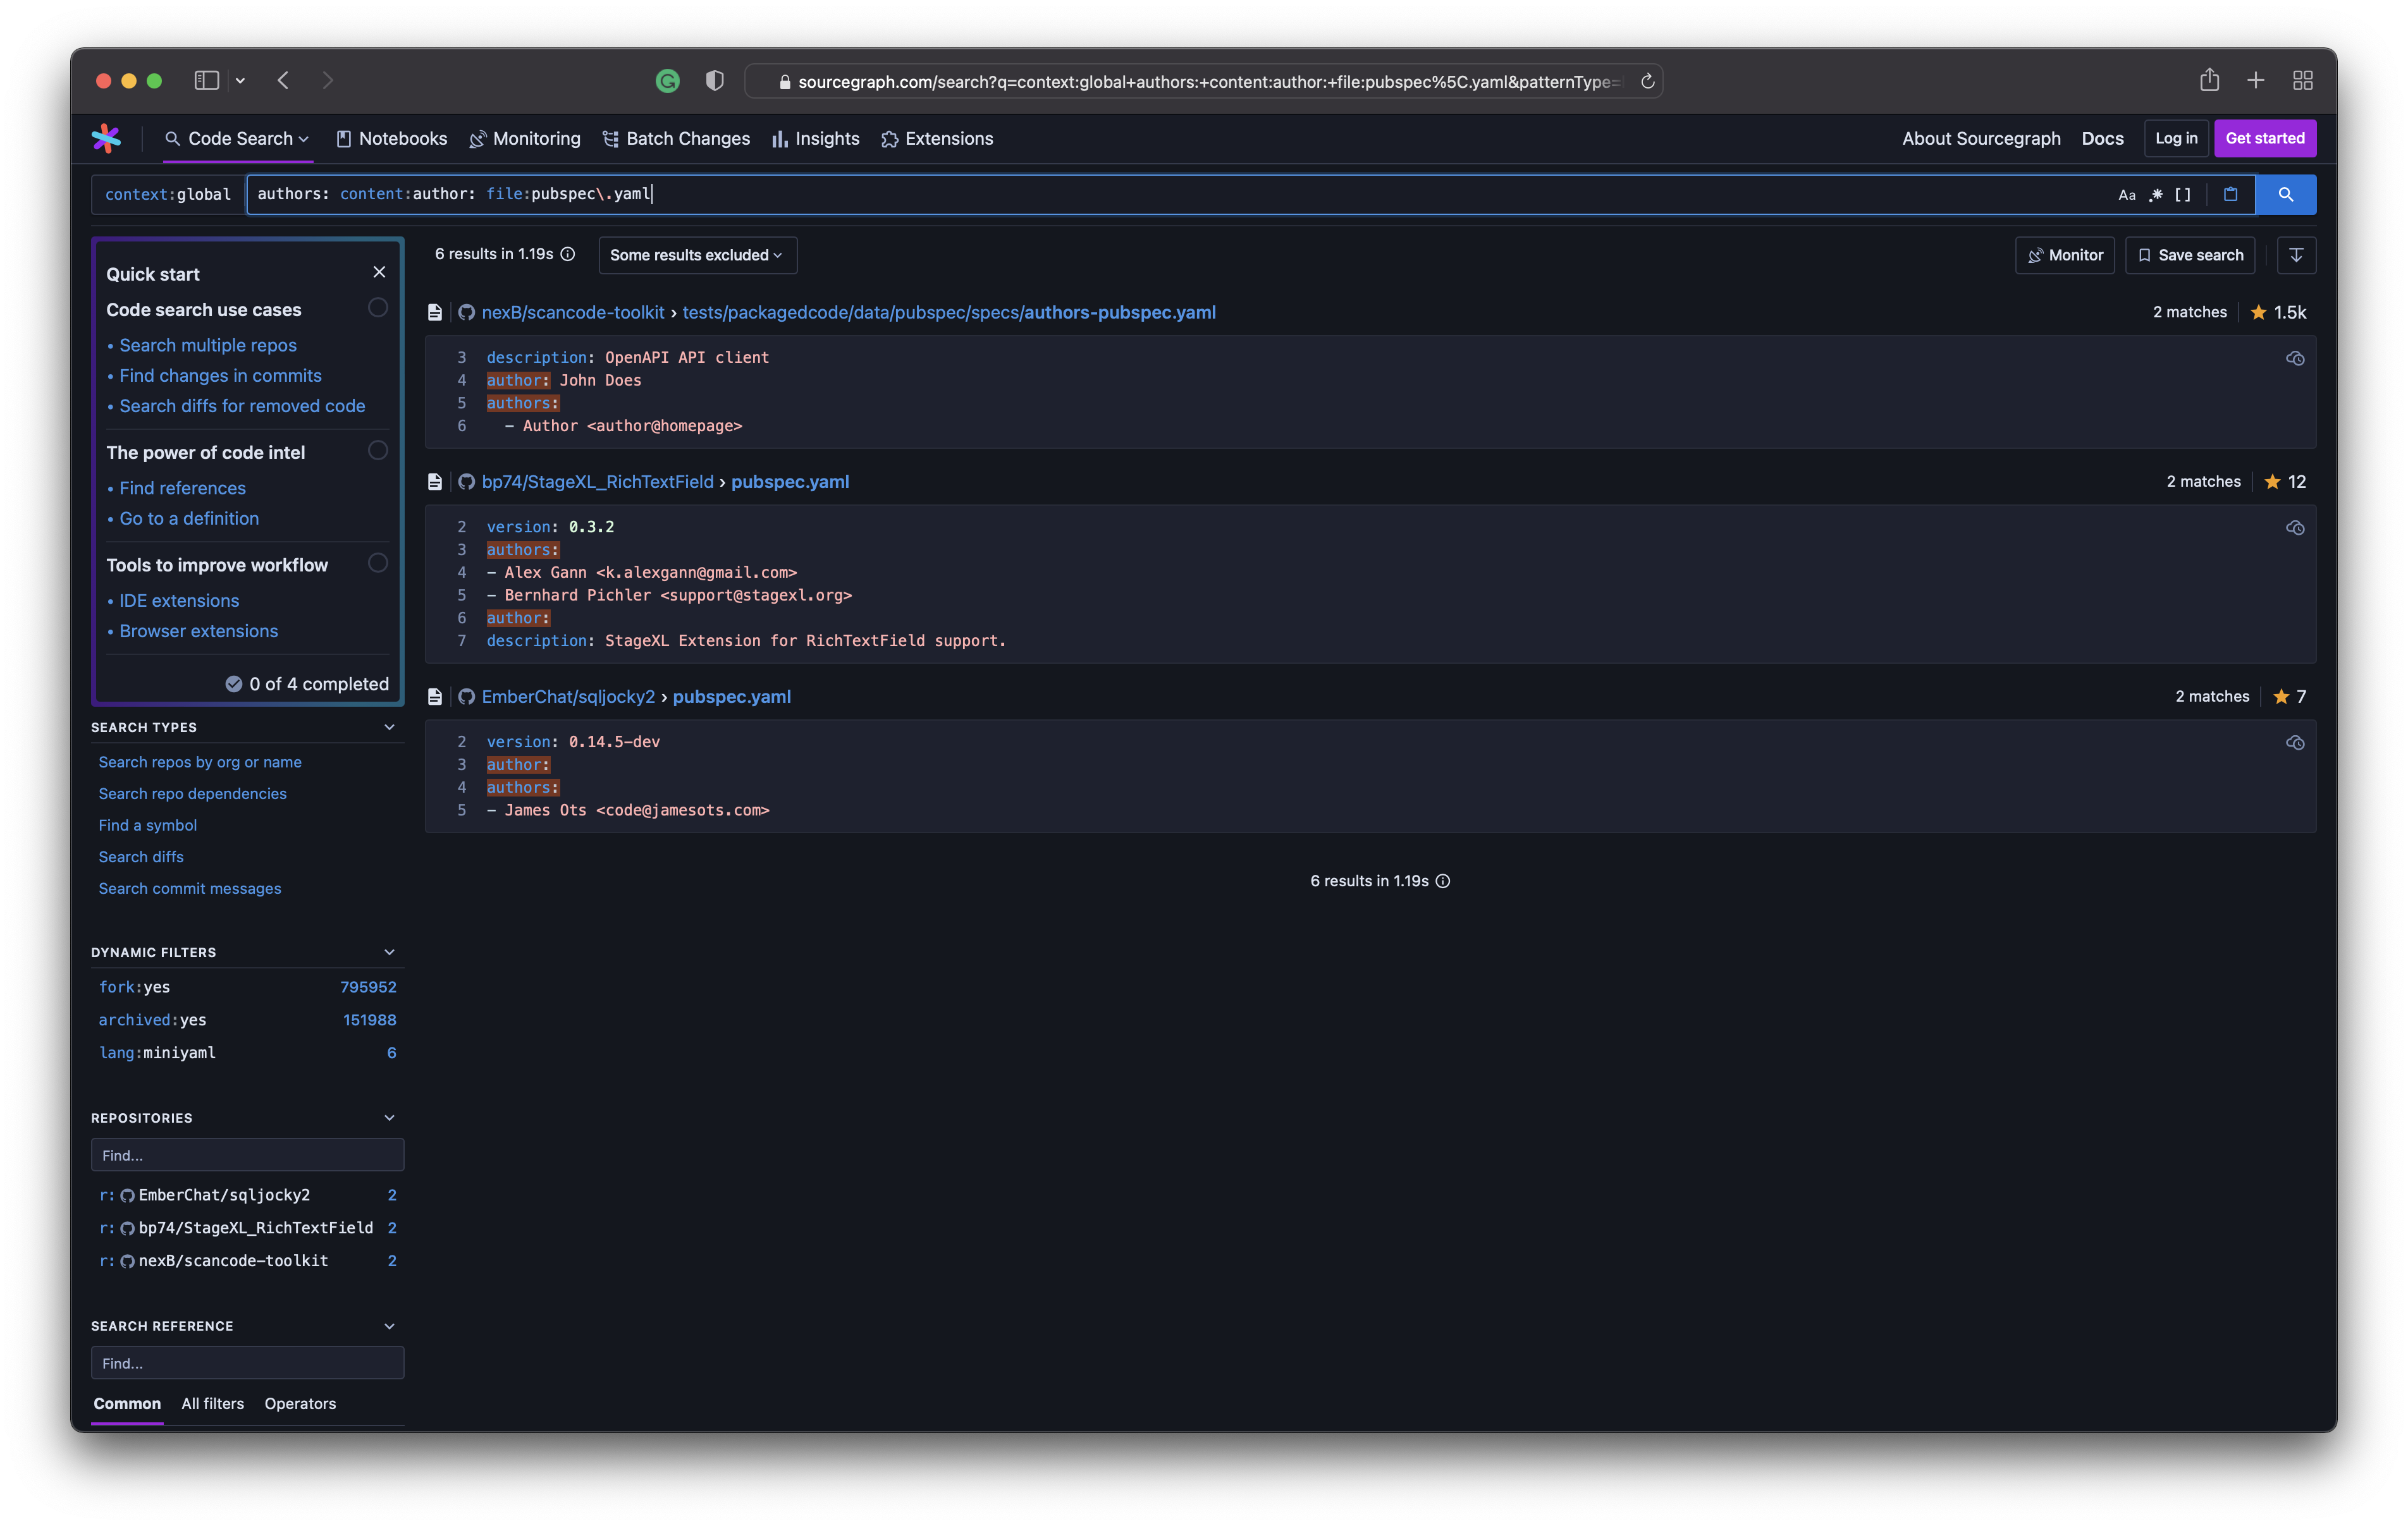Screen dimensions: 2408x1526
Task: Click file icon beside nexB/scancode-toolkit
Action: [435, 312]
